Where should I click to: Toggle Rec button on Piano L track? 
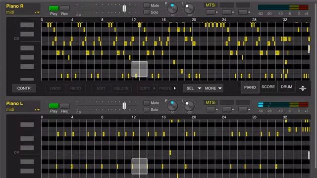tap(64, 105)
